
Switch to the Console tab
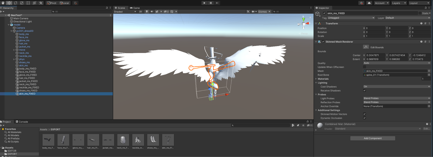(22, 122)
